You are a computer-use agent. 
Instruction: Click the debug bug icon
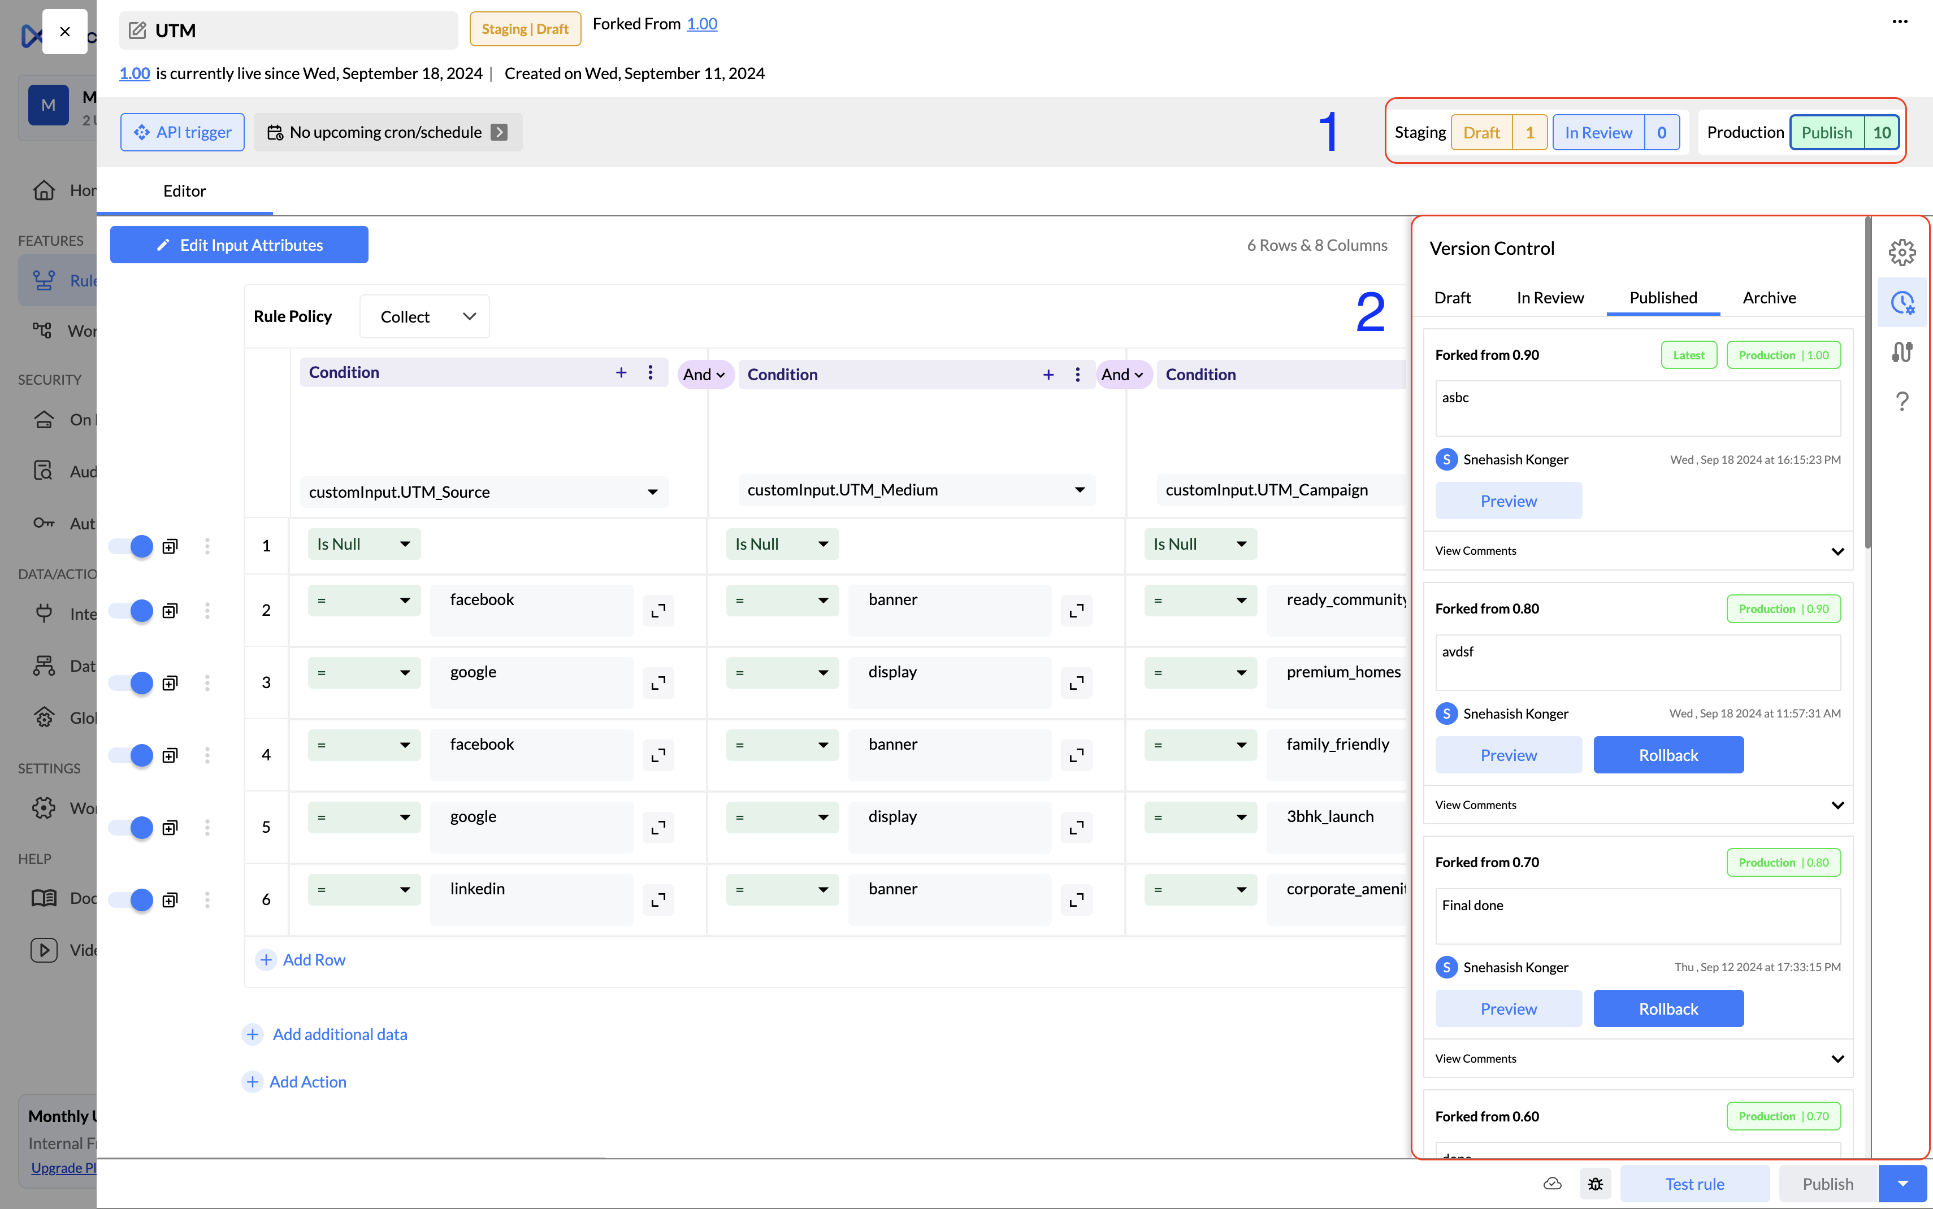pos(1594,1184)
